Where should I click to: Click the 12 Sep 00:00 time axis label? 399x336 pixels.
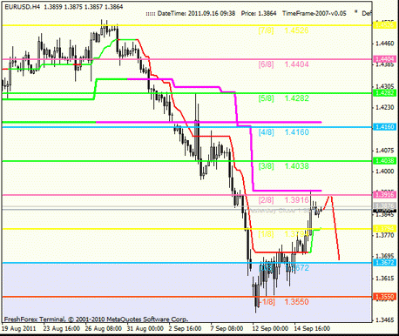coord(270,329)
